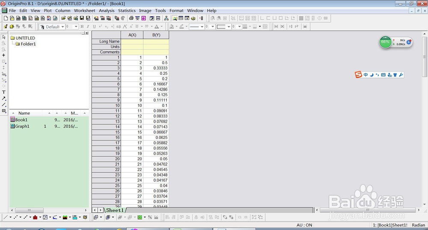Click the Bold formatting icon
Viewport: 428px width, 230px height.
[82, 27]
